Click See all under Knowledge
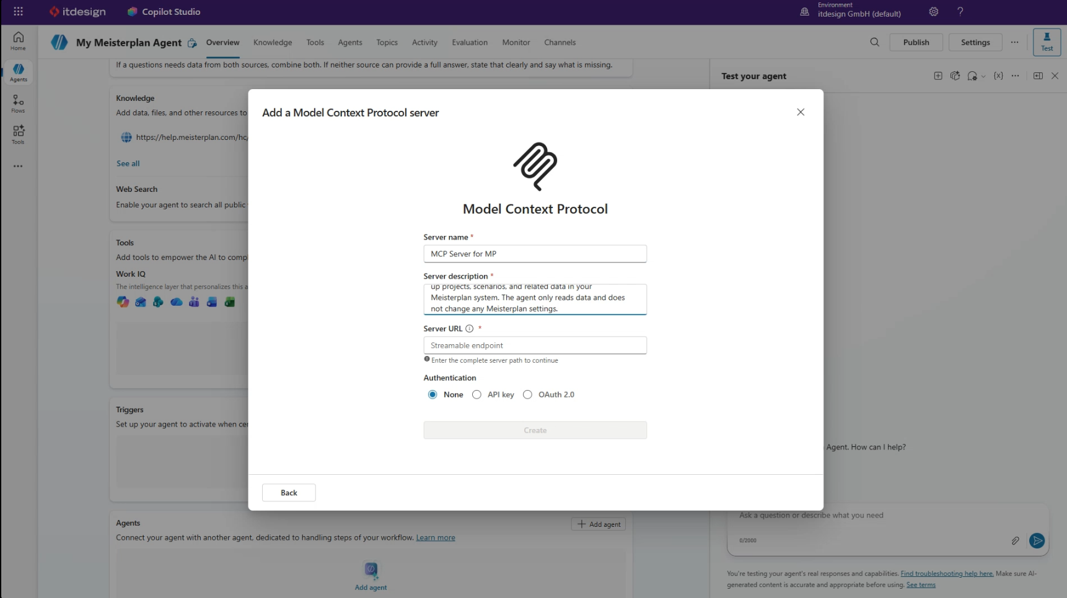Viewport: 1067px width, 598px height. tap(128, 163)
